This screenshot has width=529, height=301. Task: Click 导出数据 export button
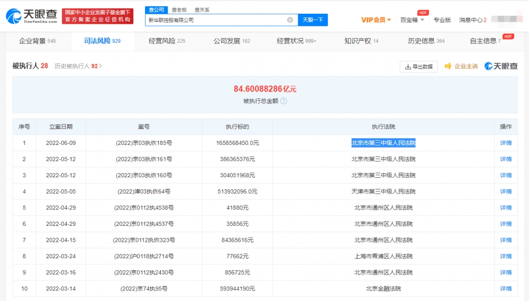click(x=418, y=67)
